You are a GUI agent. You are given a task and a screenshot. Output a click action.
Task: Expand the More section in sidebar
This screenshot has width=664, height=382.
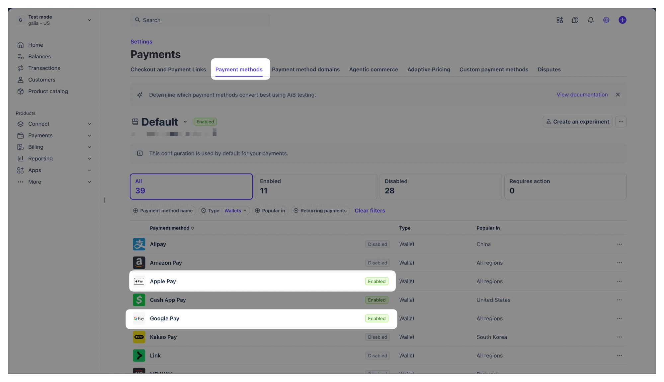coord(89,182)
